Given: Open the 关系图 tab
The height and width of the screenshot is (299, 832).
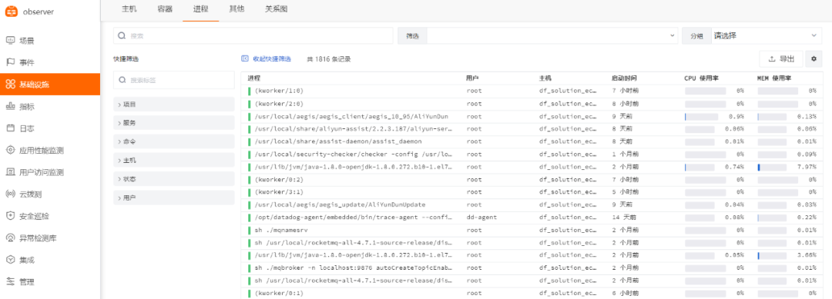Looking at the screenshot, I should [x=276, y=9].
